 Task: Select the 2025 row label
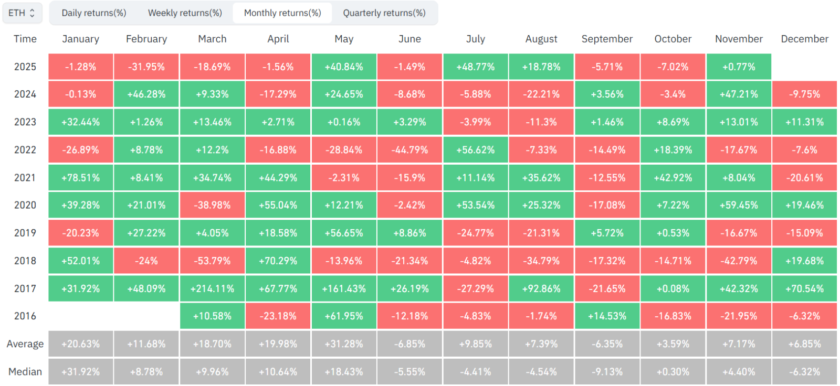pos(25,67)
